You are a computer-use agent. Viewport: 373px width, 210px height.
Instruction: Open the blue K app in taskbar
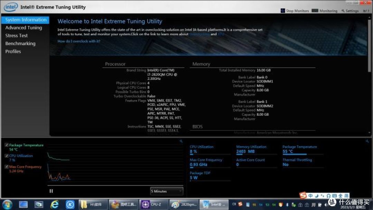click(70, 204)
